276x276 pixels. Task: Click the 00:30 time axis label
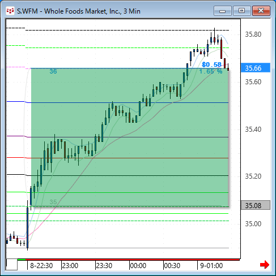tap(172, 266)
